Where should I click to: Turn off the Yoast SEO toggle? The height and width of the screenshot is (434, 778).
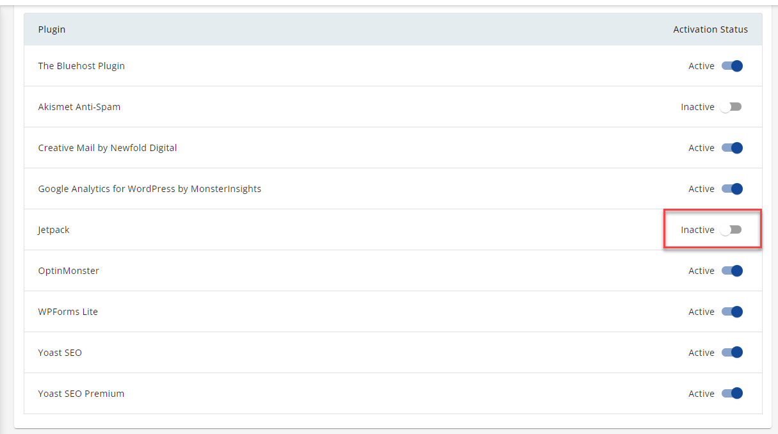733,352
